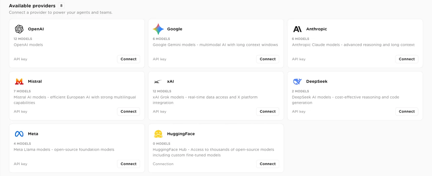Click 'API key' label in Meta card
This screenshot has height=176, width=432.
click(21, 164)
